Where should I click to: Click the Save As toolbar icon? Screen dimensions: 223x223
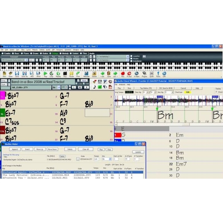tap(25, 74)
